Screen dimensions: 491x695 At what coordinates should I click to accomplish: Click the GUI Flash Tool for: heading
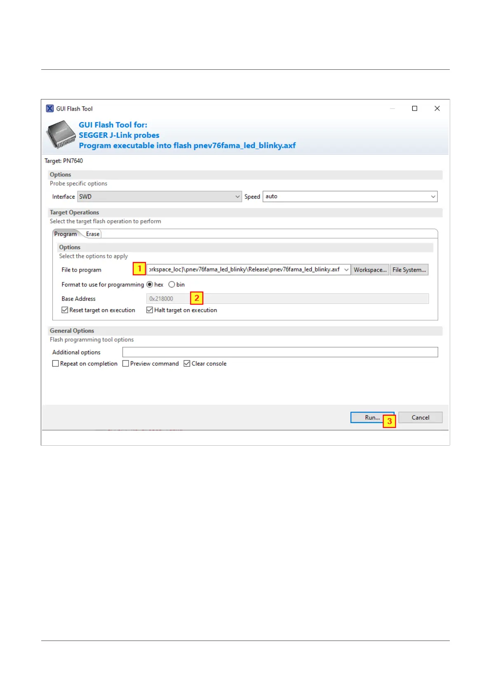point(113,125)
